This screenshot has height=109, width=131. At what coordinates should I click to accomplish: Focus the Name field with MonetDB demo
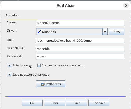(80, 23)
